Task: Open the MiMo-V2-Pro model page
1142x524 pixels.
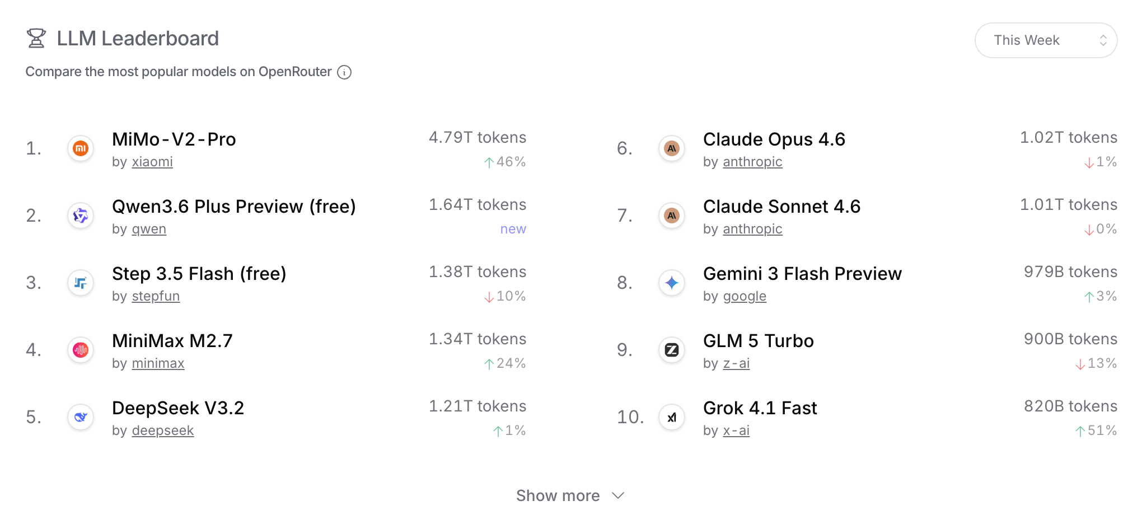Action: [174, 139]
